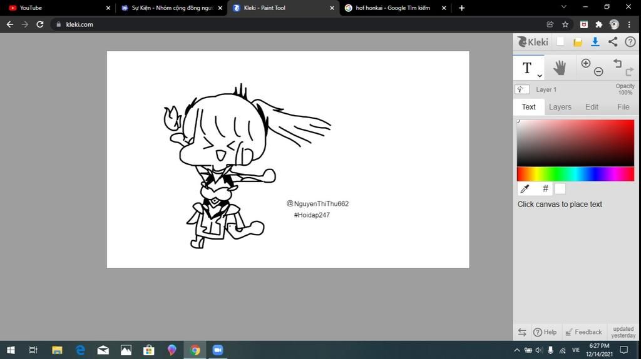Zoom in with the plus magnifier
Viewport: 641px width, 359px height.
tap(586, 63)
